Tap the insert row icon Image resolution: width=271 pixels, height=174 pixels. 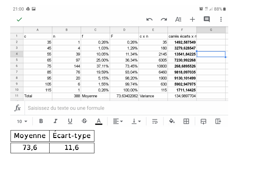(203, 121)
